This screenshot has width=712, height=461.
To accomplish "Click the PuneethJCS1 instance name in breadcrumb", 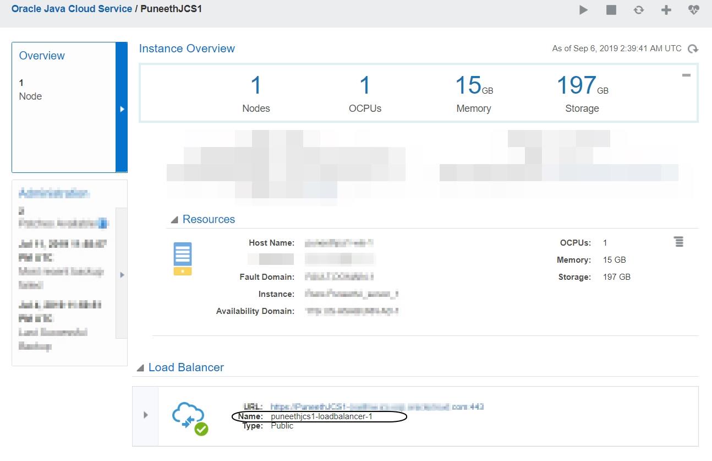I will click(x=171, y=9).
